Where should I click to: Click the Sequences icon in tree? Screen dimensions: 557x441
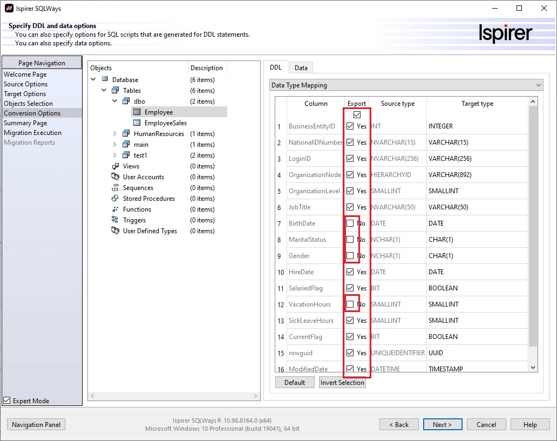115,188
